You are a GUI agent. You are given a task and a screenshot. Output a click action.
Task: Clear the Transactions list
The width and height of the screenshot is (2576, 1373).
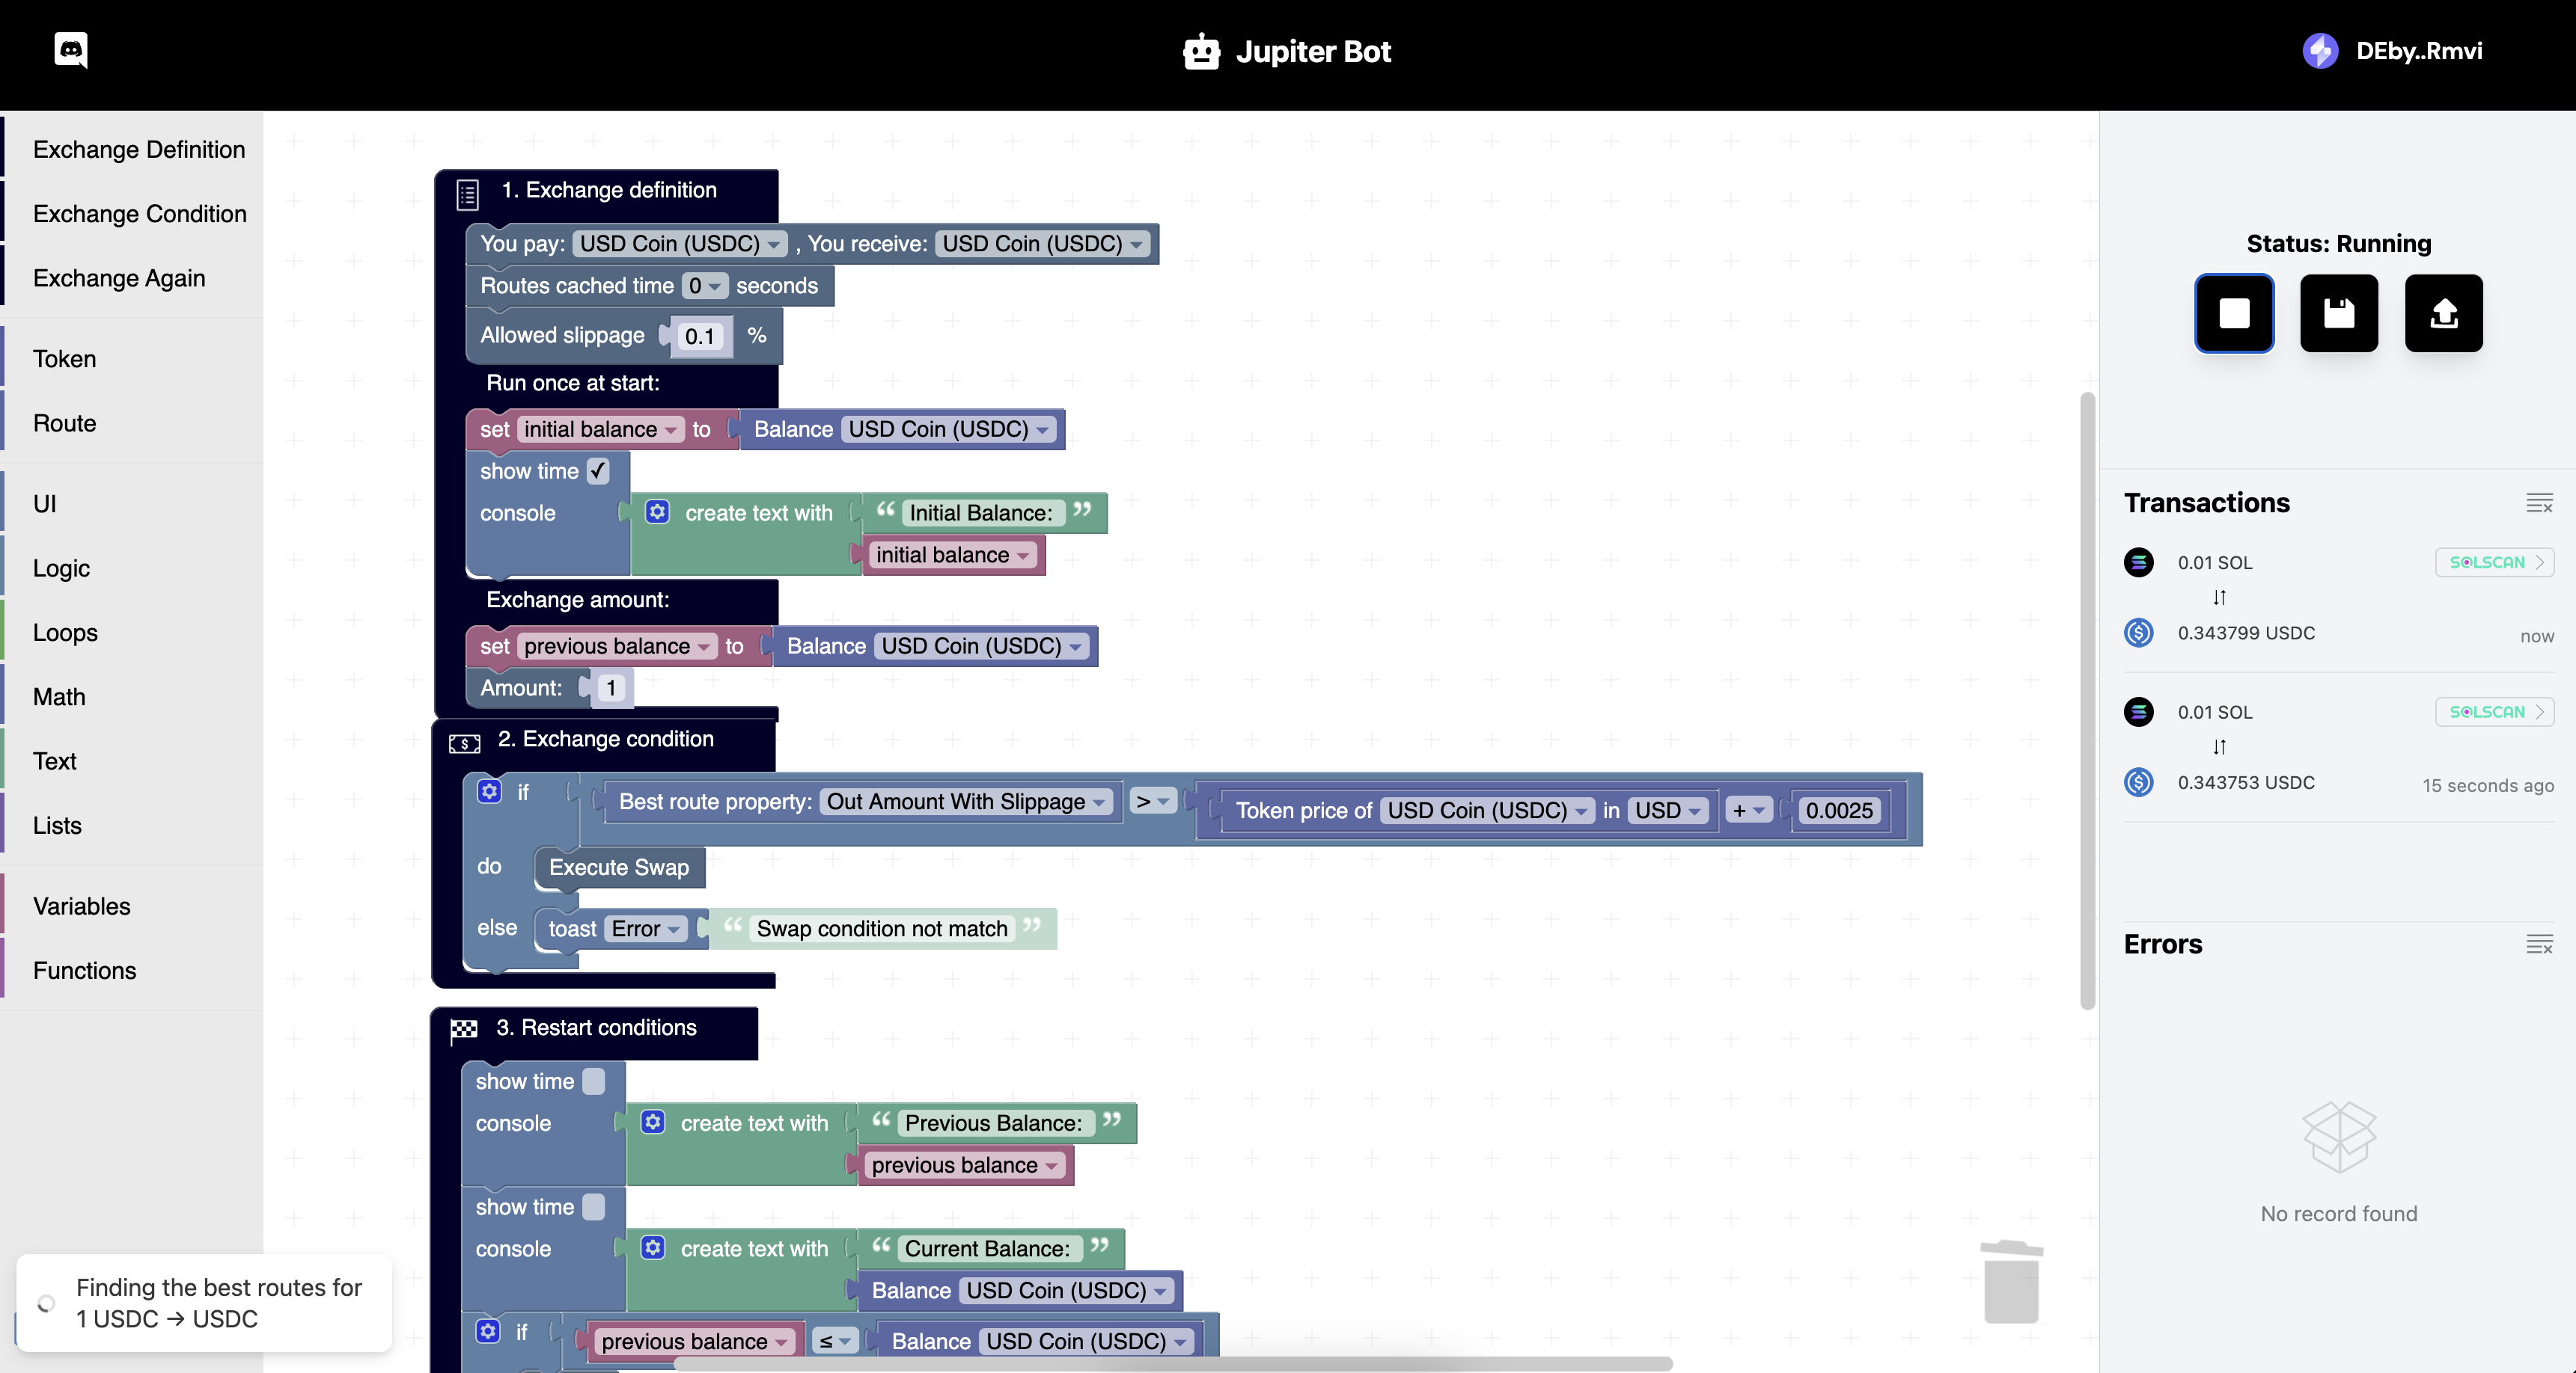click(x=2539, y=503)
